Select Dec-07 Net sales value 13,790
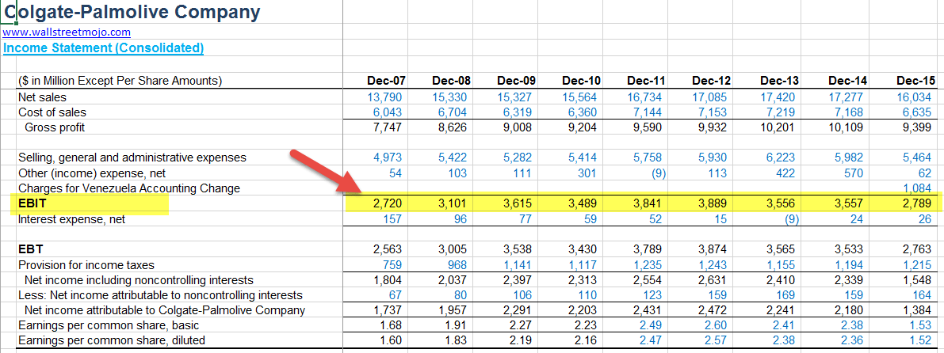 [384, 97]
